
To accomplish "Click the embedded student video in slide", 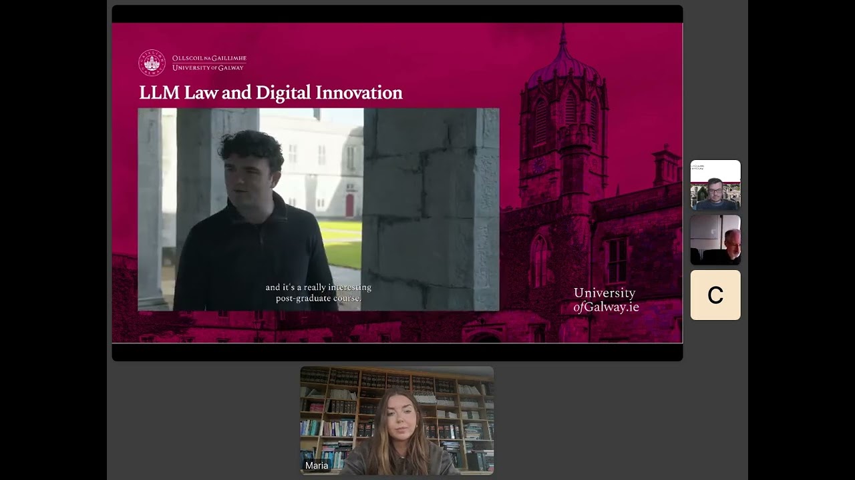I will [319, 209].
